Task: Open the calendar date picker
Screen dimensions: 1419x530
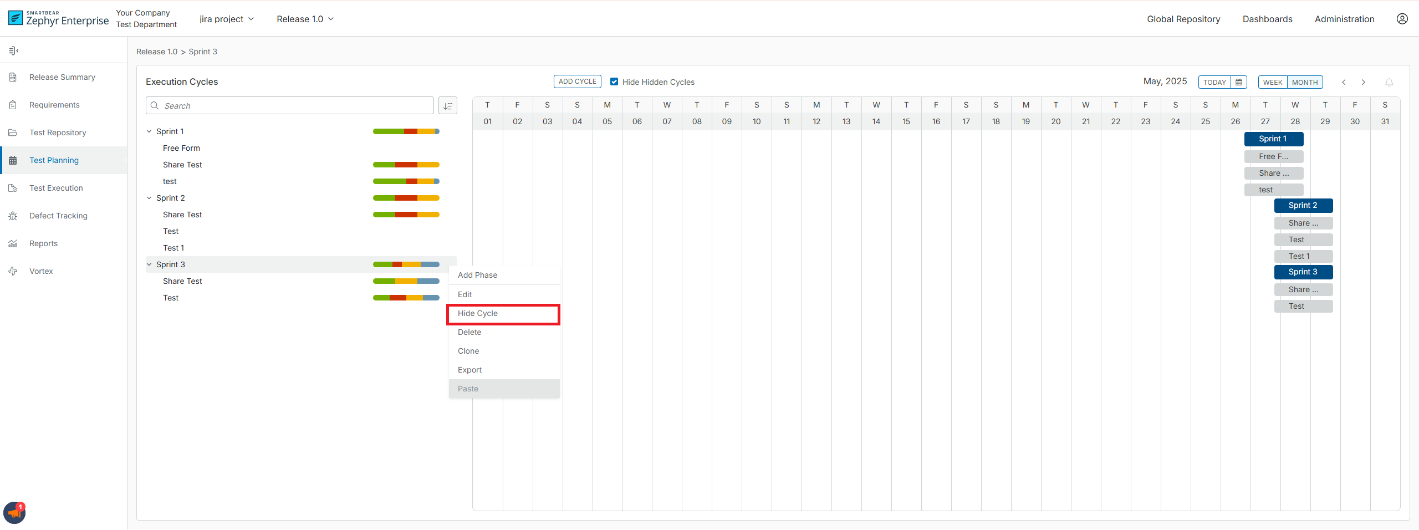Action: point(1240,81)
